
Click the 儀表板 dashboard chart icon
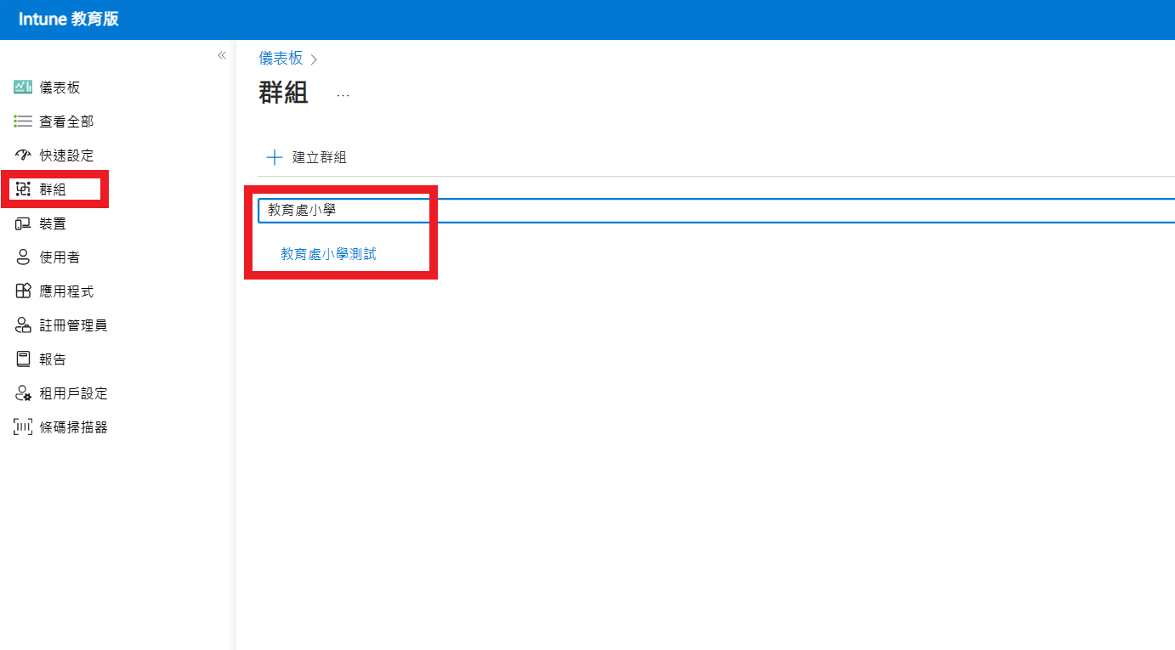[x=23, y=88]
